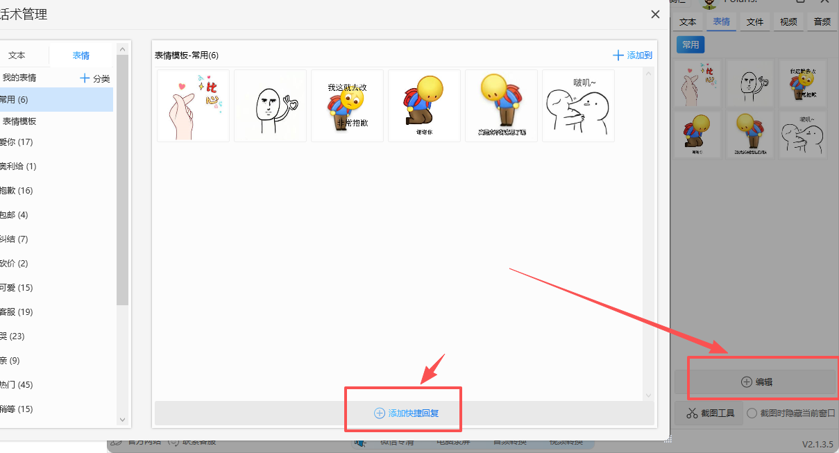Switch to the 音频 tab
The height and width of the screenshot is (453, 839).
[x=822, y=22]
